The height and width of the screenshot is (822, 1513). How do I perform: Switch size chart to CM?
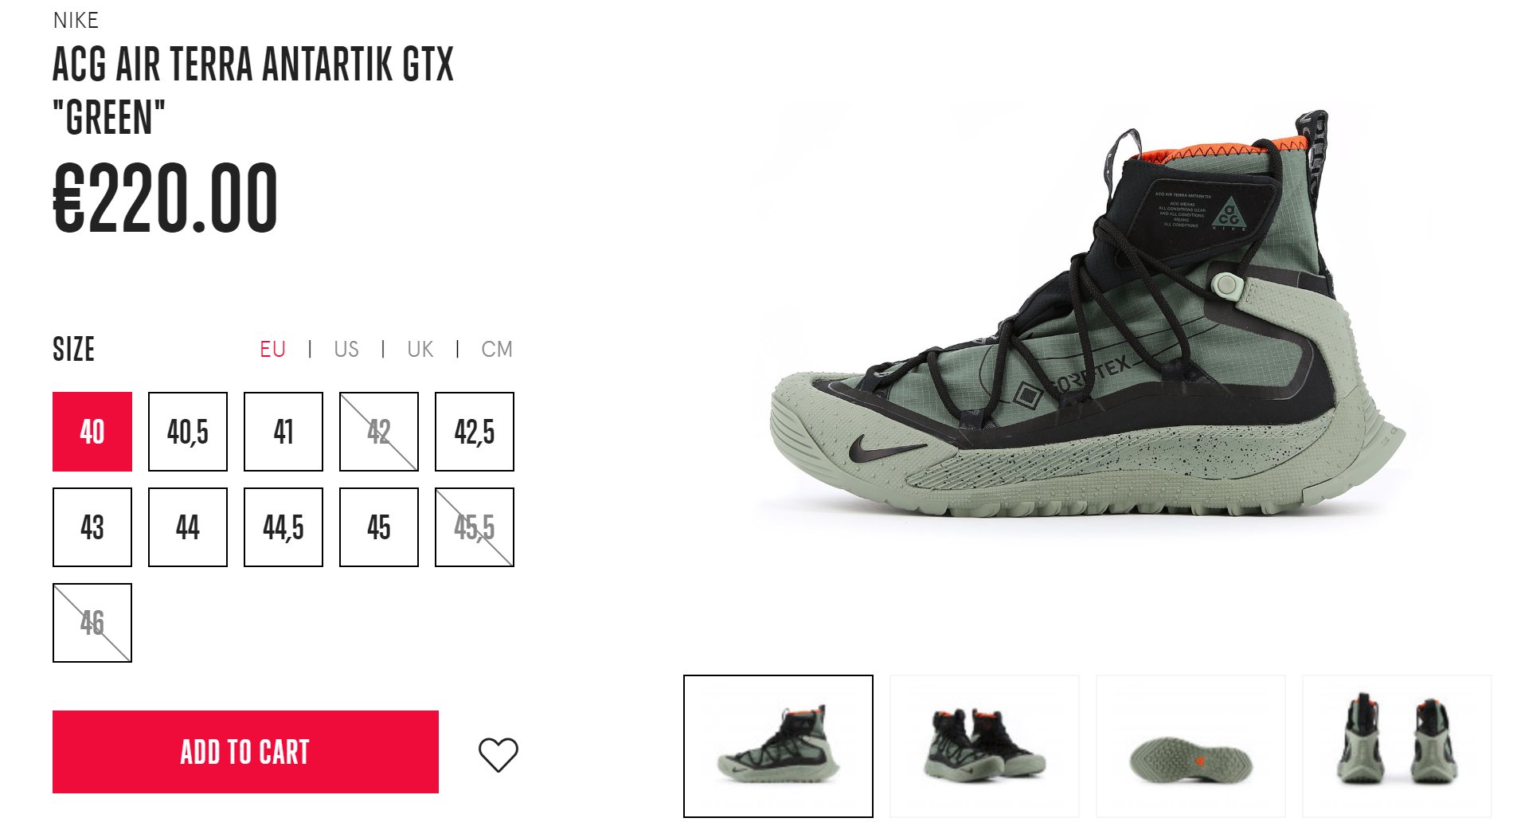click(497, 349)
